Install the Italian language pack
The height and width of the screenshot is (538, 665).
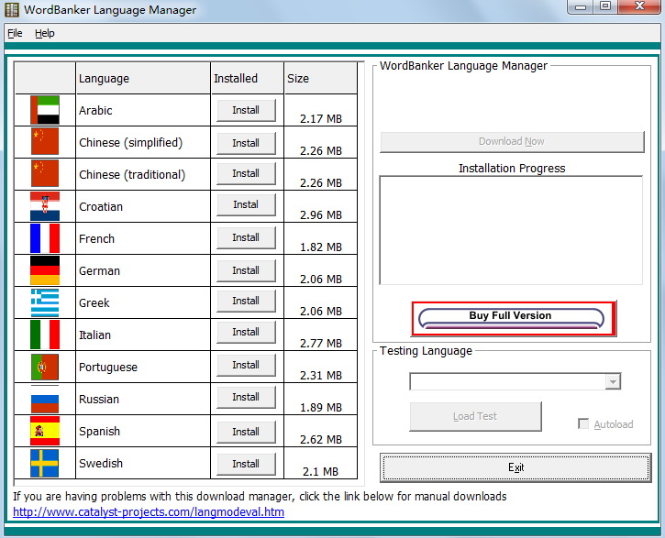(x=246, y=332)
